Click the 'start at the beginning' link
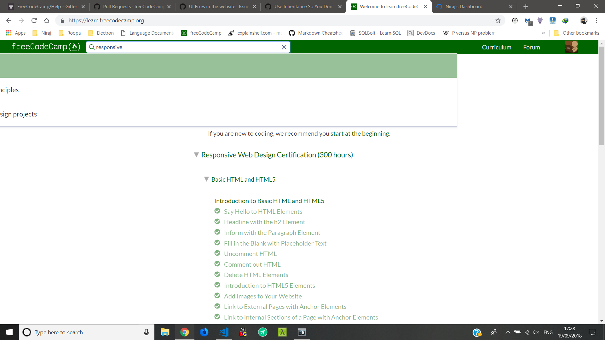The image size is (605, 340). 360,133
